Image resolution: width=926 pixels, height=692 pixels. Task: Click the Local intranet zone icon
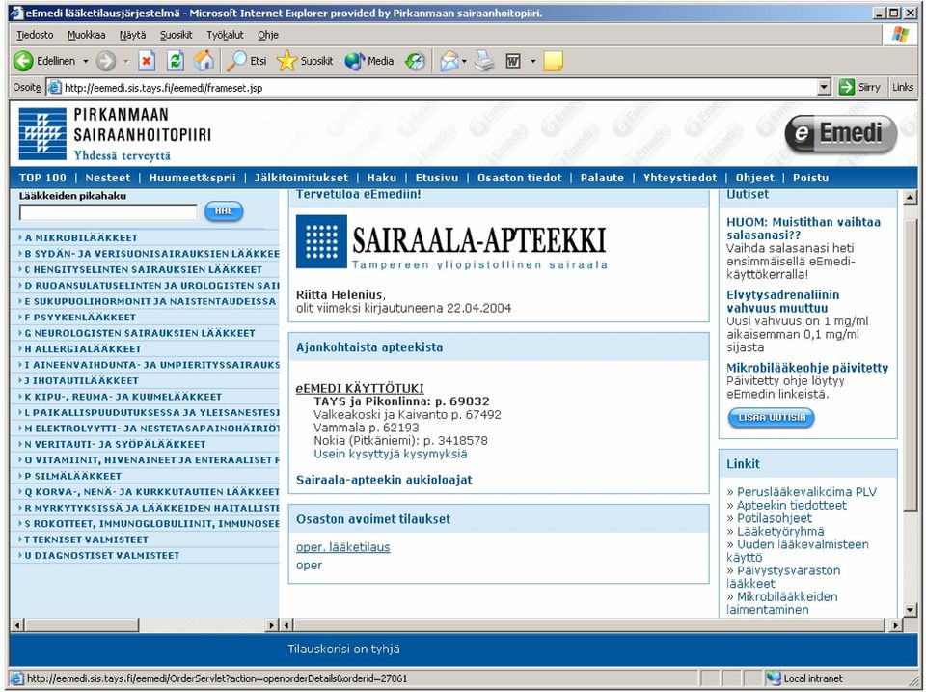773,678
